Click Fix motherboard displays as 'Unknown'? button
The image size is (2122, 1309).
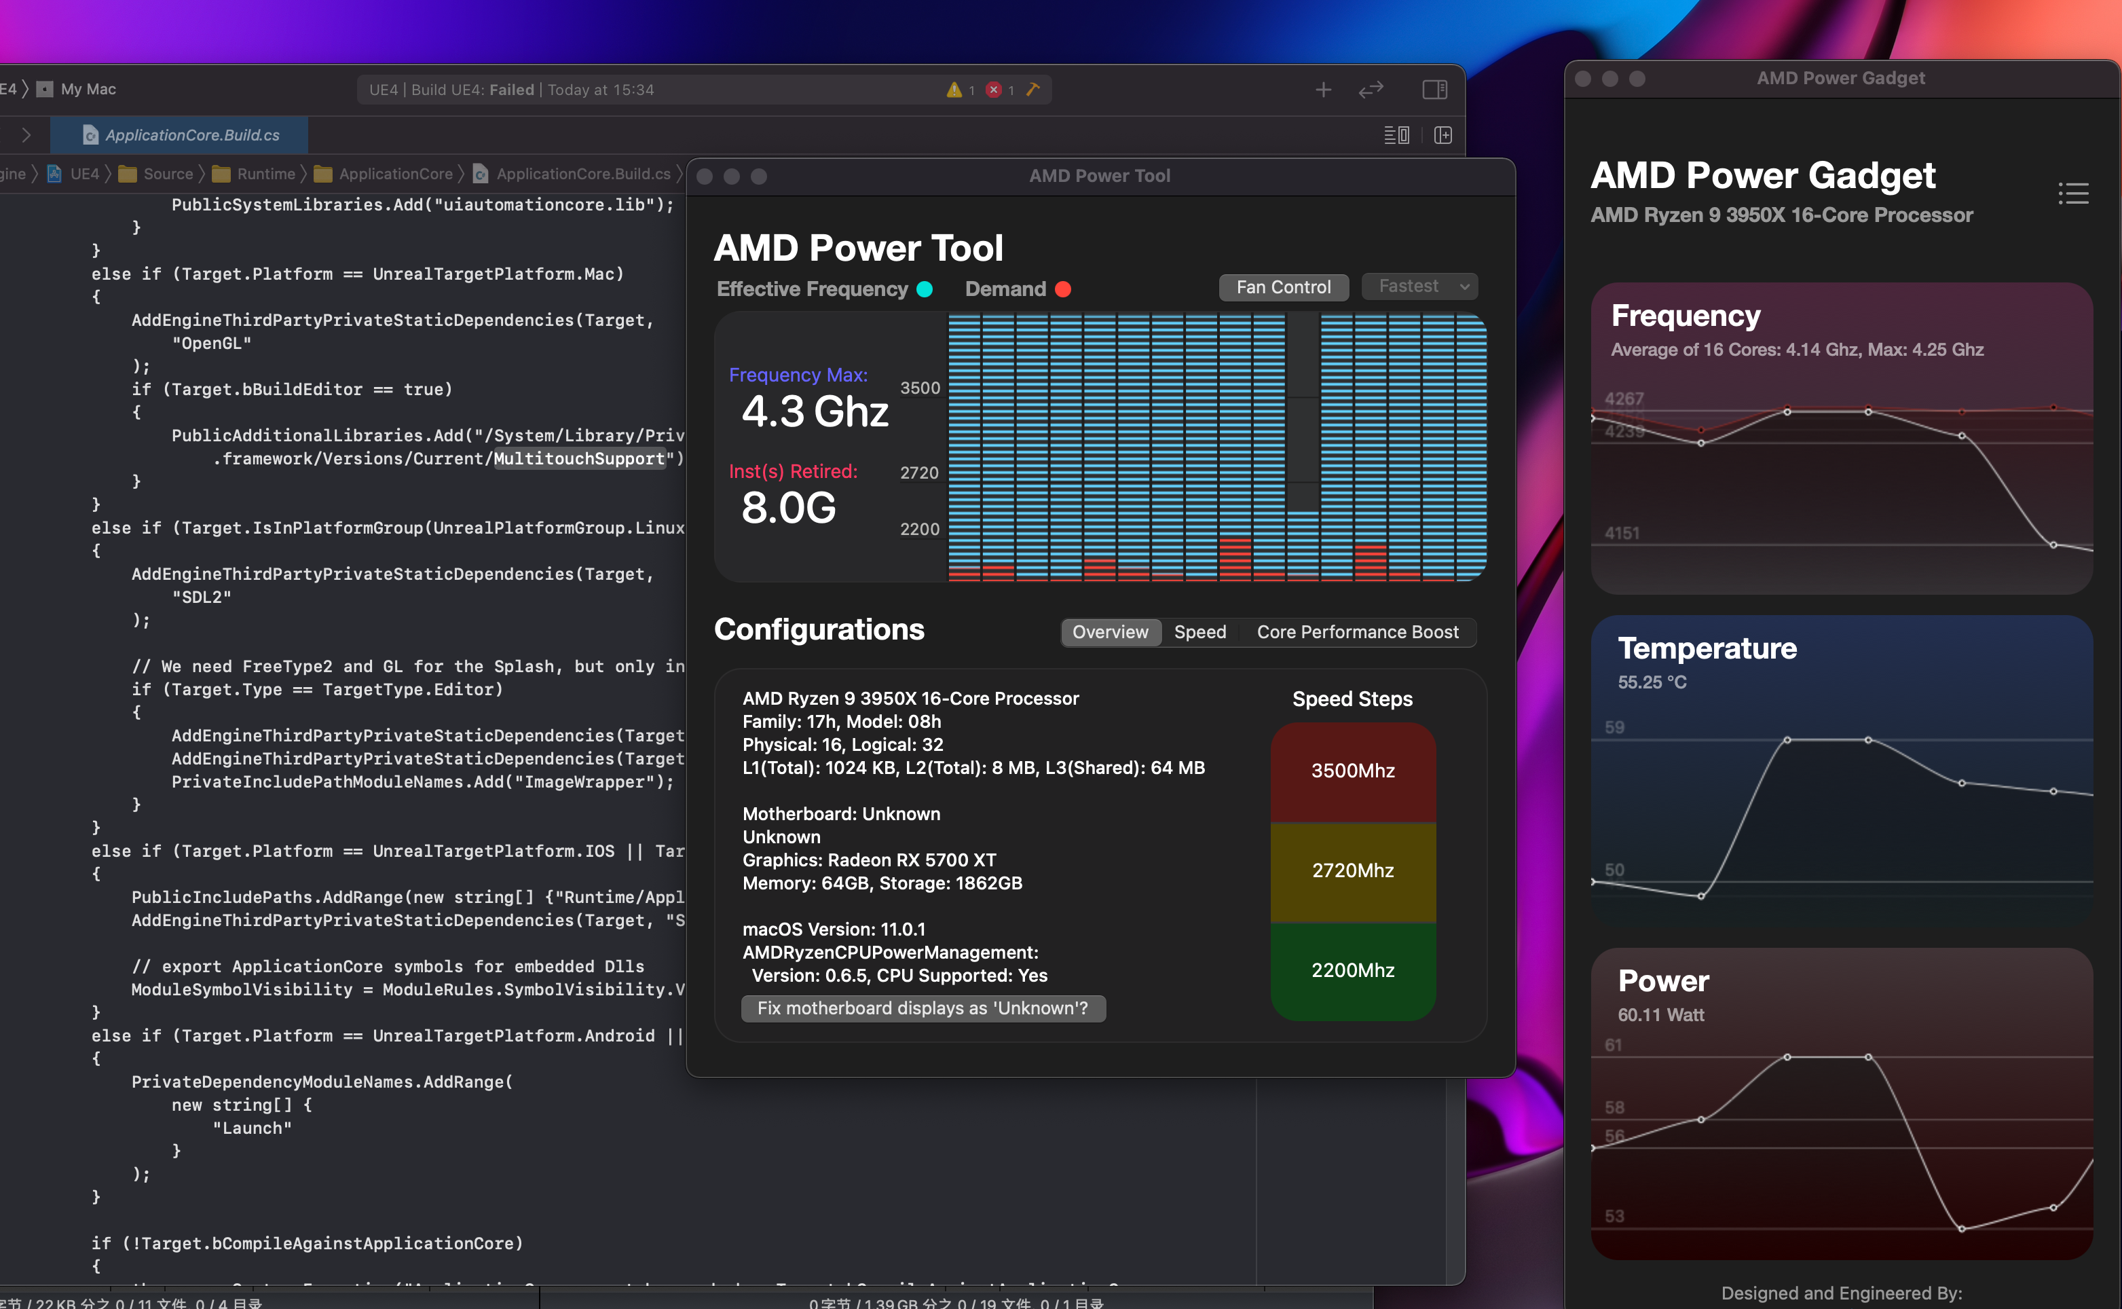[923, 1009]
